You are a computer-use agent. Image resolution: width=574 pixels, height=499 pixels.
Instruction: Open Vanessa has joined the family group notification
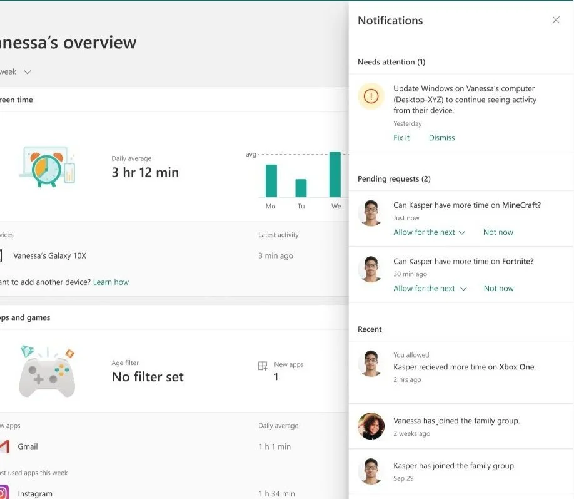point(461,426)
